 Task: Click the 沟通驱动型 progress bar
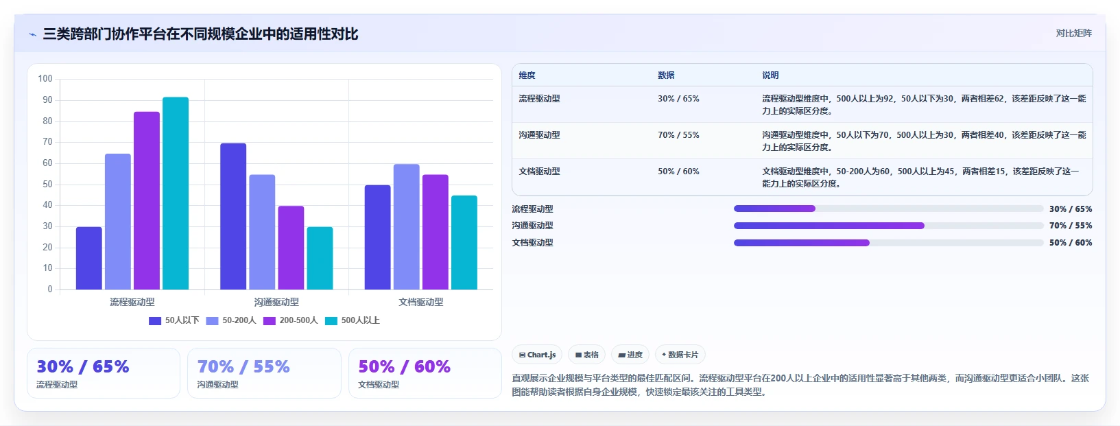coord(888,226)
